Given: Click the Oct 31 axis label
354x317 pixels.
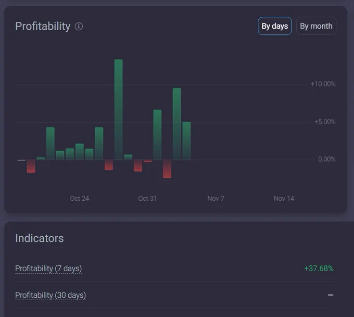Looking at the screenshot, I should tap(147, 199).
